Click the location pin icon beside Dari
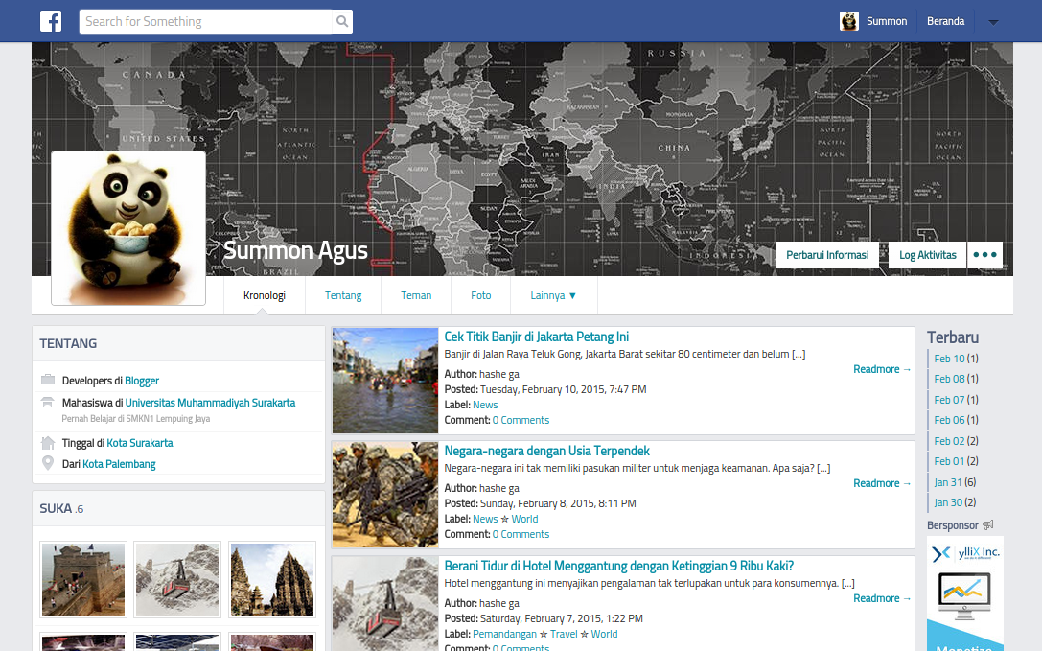 (x=48, y=463)
